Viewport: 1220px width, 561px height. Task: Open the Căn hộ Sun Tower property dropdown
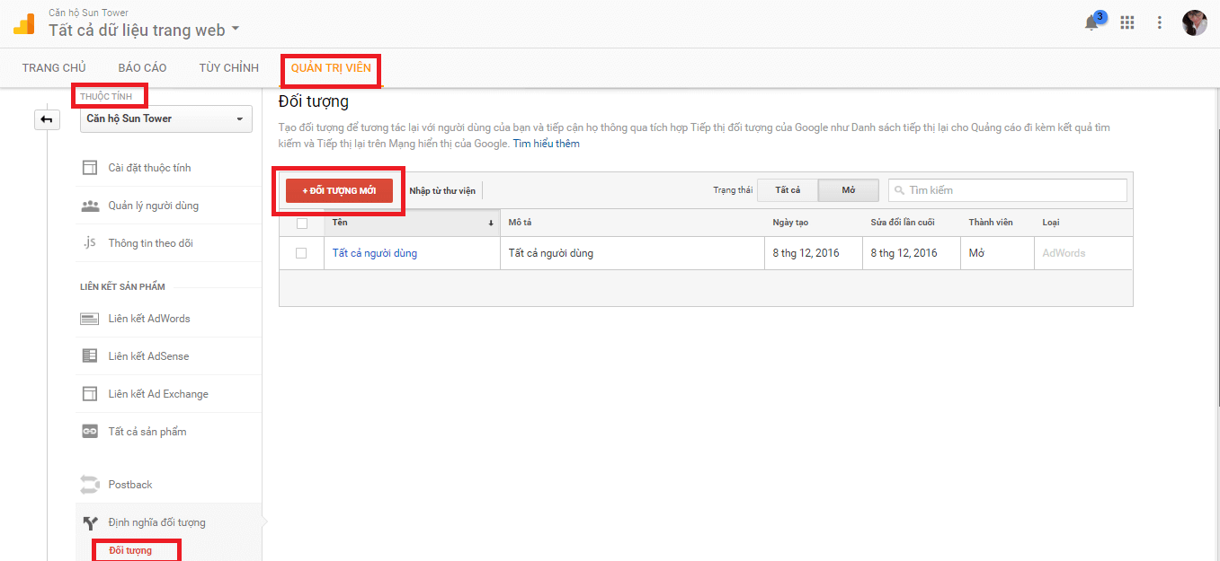click(166, 118)
